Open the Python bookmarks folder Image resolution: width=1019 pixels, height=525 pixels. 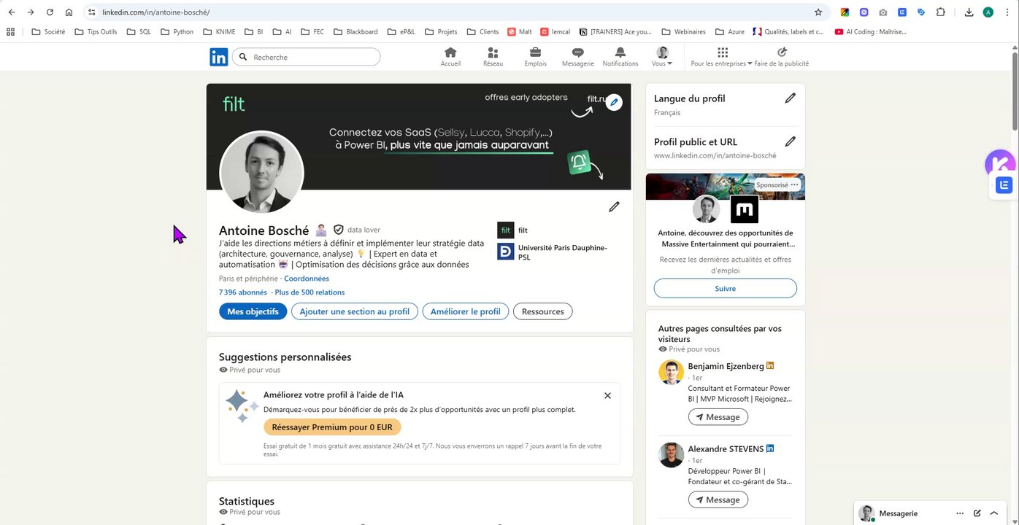tap(177, 32)
